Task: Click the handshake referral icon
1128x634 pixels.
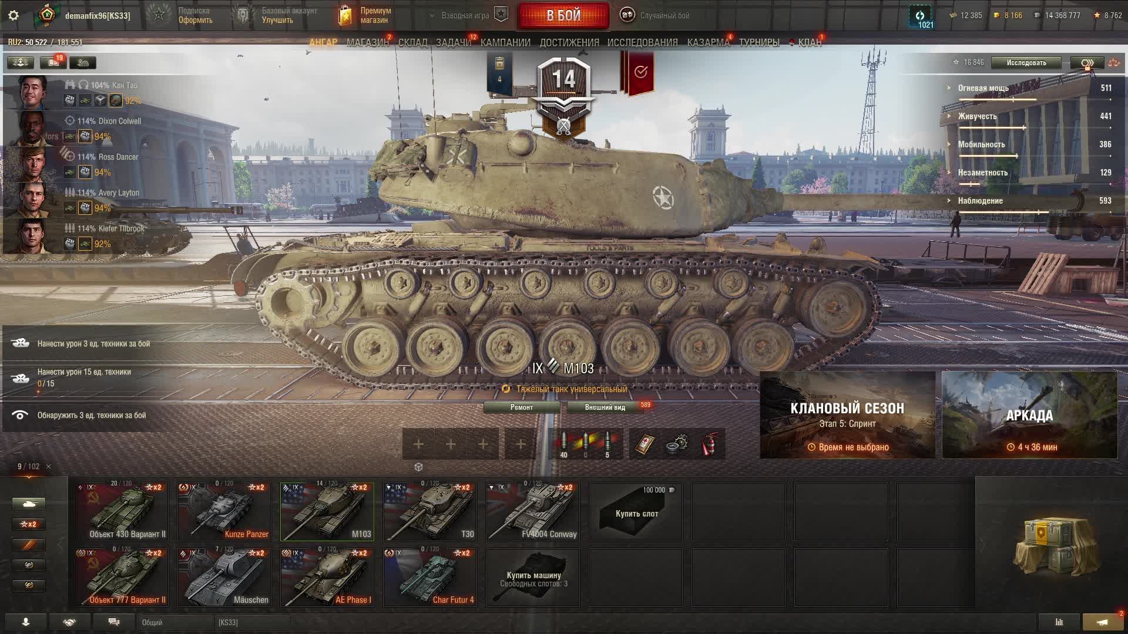Action: coord(69,622)
